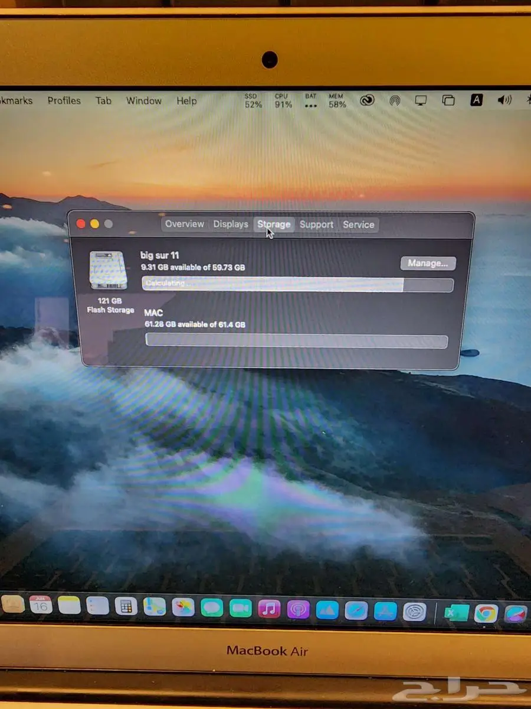Click the flash storage drive icon
Image resolution: width=531 pixels, height=709 pixels.
pos(108,269)
